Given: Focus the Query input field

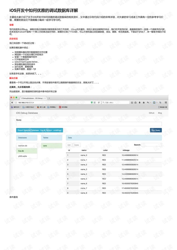Looking at the screenshot, I should coord(89,124).
